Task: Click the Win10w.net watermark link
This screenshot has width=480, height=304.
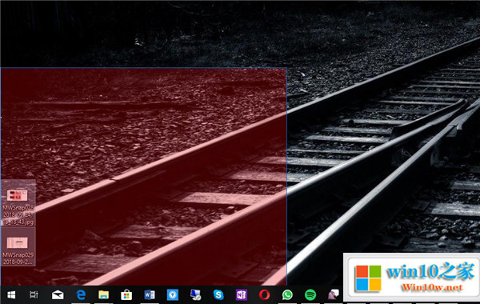Action: coord(432,288)
